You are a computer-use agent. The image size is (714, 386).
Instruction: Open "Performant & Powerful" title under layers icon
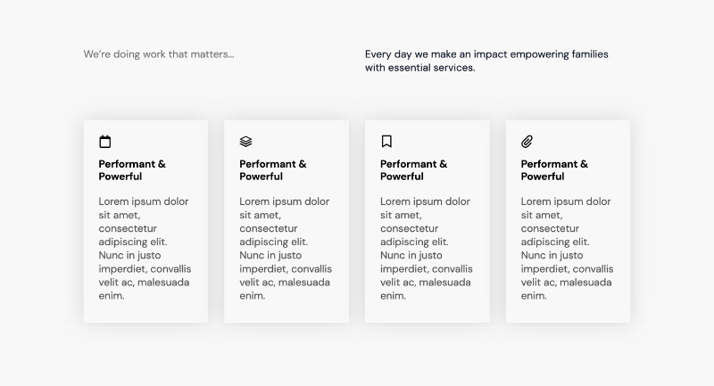pos(273,170)
